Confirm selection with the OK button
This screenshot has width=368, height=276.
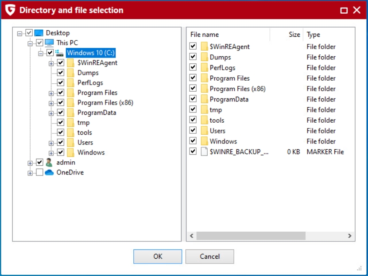[158, 256]
